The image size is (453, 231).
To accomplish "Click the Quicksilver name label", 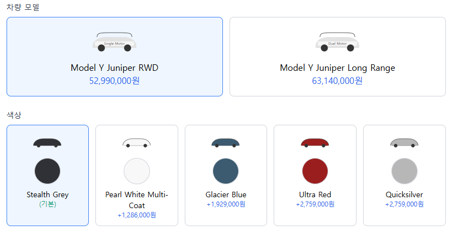I will tap(404, 194).
